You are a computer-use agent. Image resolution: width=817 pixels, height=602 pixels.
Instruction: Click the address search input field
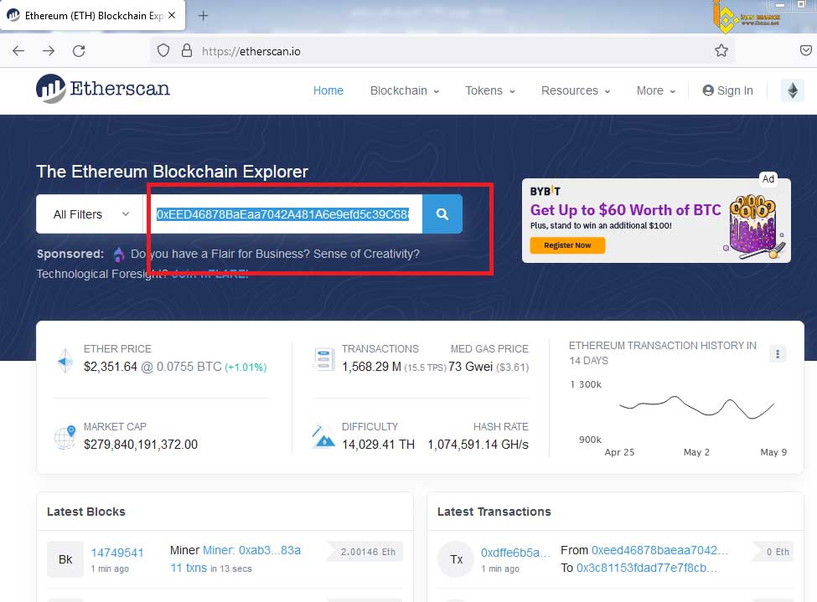click(283, 214)
